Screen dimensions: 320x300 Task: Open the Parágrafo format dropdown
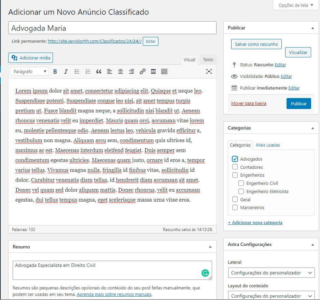coord(30,71)
